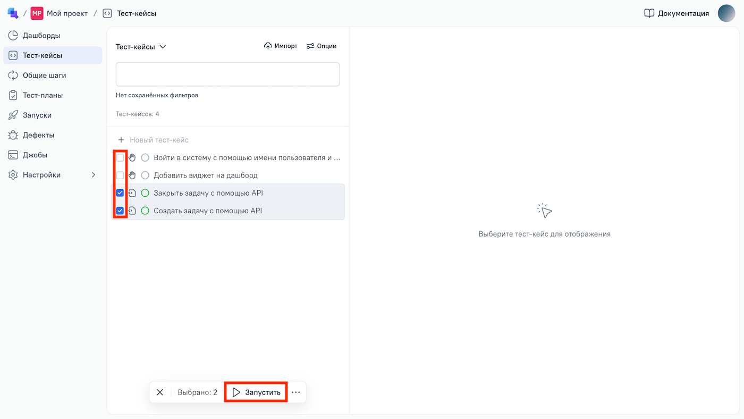The width and height of the screenshot is (744, 419).
Task: Click the Общие шаги cycle icon
Action: point(13,76)
